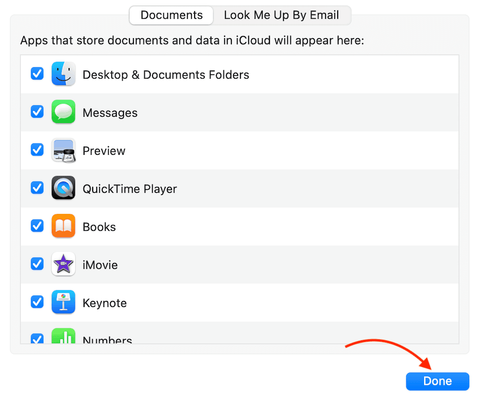483x405 pixels.
Task: Click the 'Apps that store documents' description text
Action: pos(192,41)
